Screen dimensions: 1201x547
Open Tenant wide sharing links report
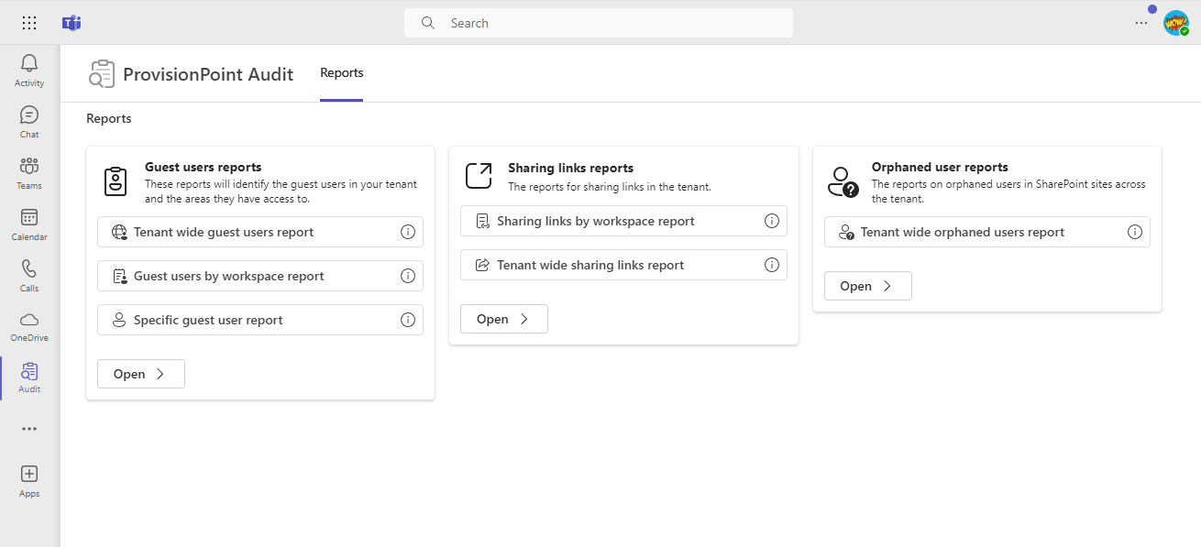coord(623,265)
